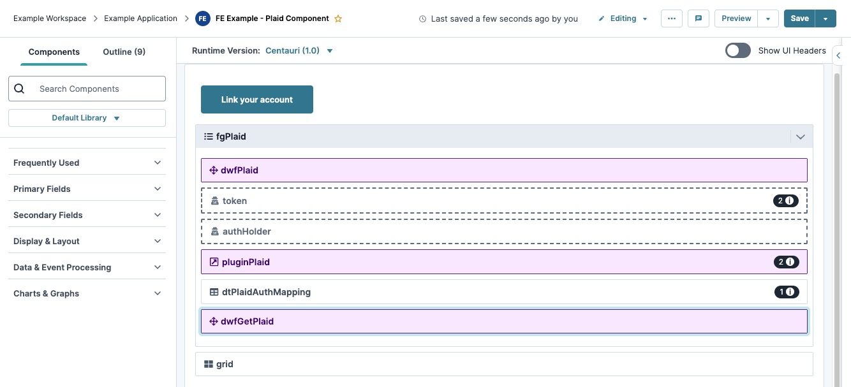Toggle Show UI Headers switch

[x=738, y=50]
